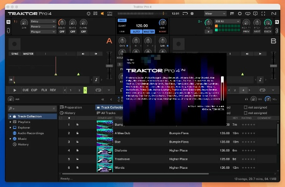Viewport: 285px width, 187px height.
Task: Open the headphones cruise mode icon in header
Action: 248,14
